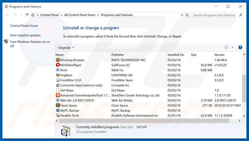Expand the view options dropdown arrow
The height and width of the screenshot is (141, 249).
[x=232, y=47]
